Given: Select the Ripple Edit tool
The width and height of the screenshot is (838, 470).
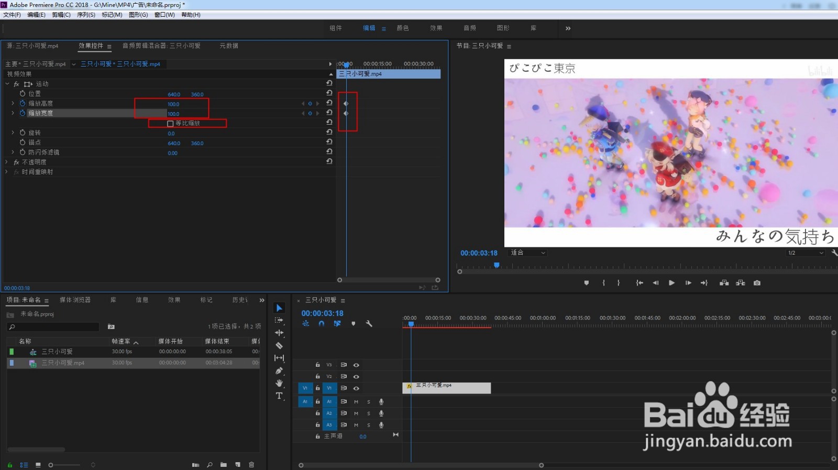Looking at the screenshot, I should tap(279, 333).
